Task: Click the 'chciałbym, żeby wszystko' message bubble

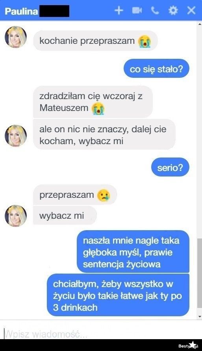Action: 118,295
